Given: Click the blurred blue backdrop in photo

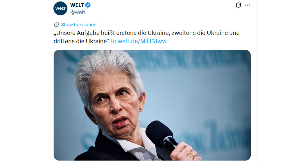Looking at the screenshot, I should [204, 87].
